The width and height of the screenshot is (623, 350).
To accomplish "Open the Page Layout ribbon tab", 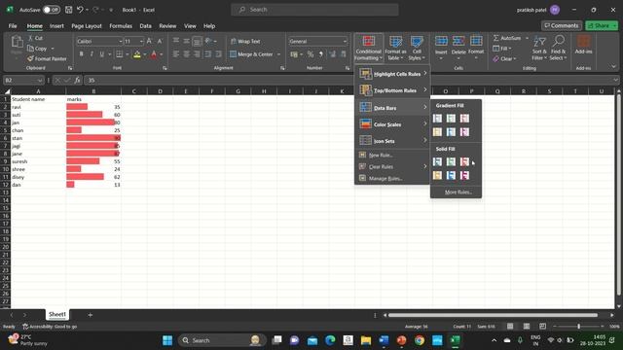I will [87, 26].
